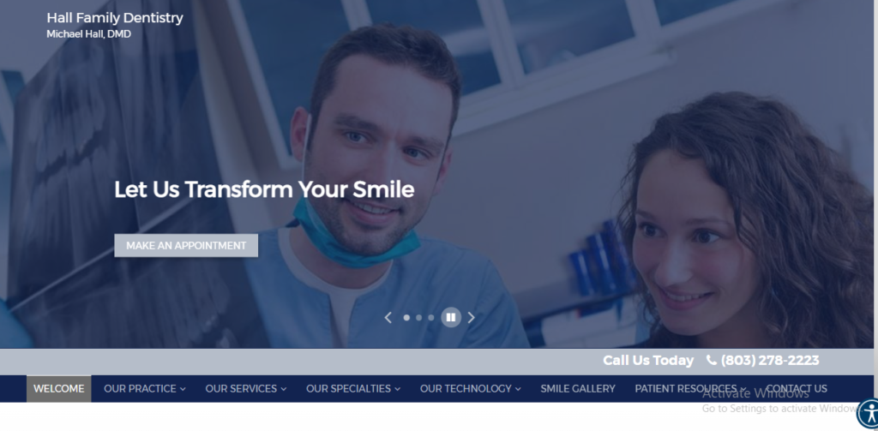878x431 pixels.
Task: Select the first slide indicator dot
Action: [x=406, y=317]
